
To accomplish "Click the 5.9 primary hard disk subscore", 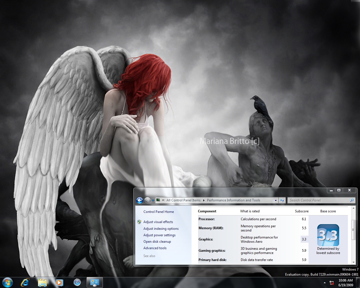I will tap(304, 260).
